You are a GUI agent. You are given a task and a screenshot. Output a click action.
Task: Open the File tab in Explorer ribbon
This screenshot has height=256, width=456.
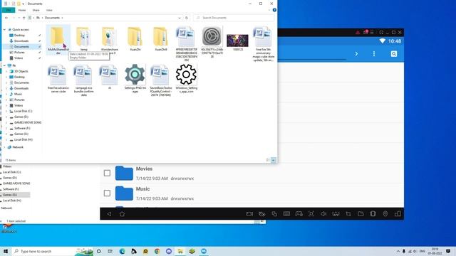8,10
